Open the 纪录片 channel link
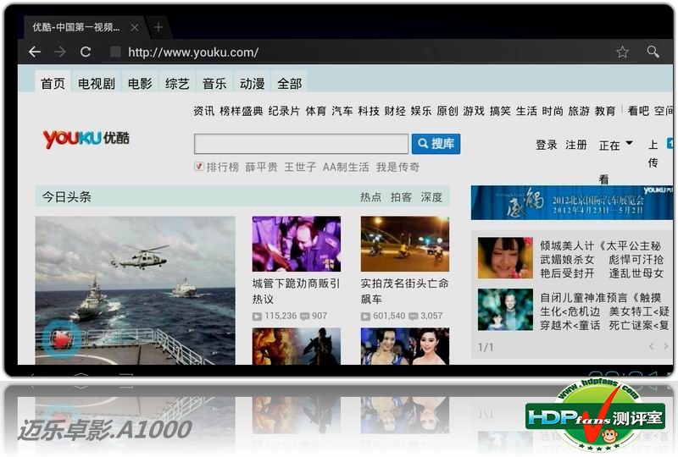Viewport: 678px width, 457px height. pyautogui.click(x=284, y=111)
